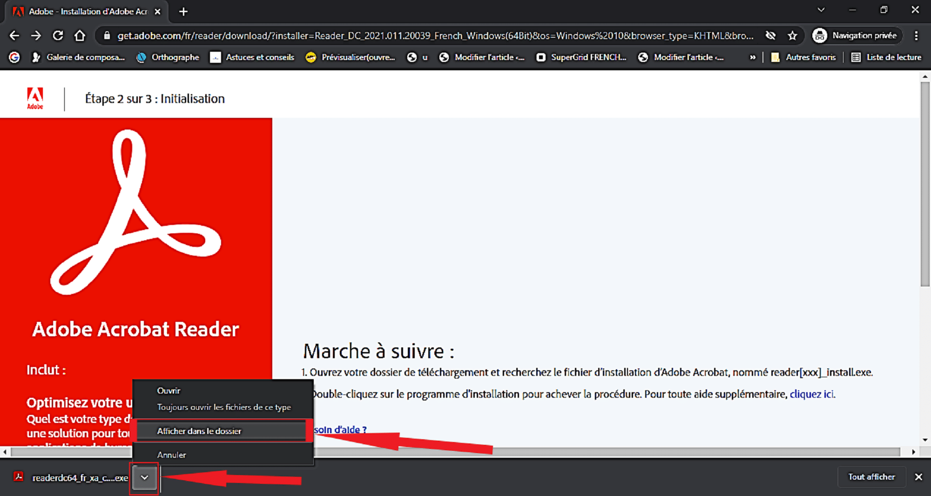Viewport: 931px width, 496px height.
Task: Click the crossed-eye tracking protection icon
Action: [x=770, y=35]
